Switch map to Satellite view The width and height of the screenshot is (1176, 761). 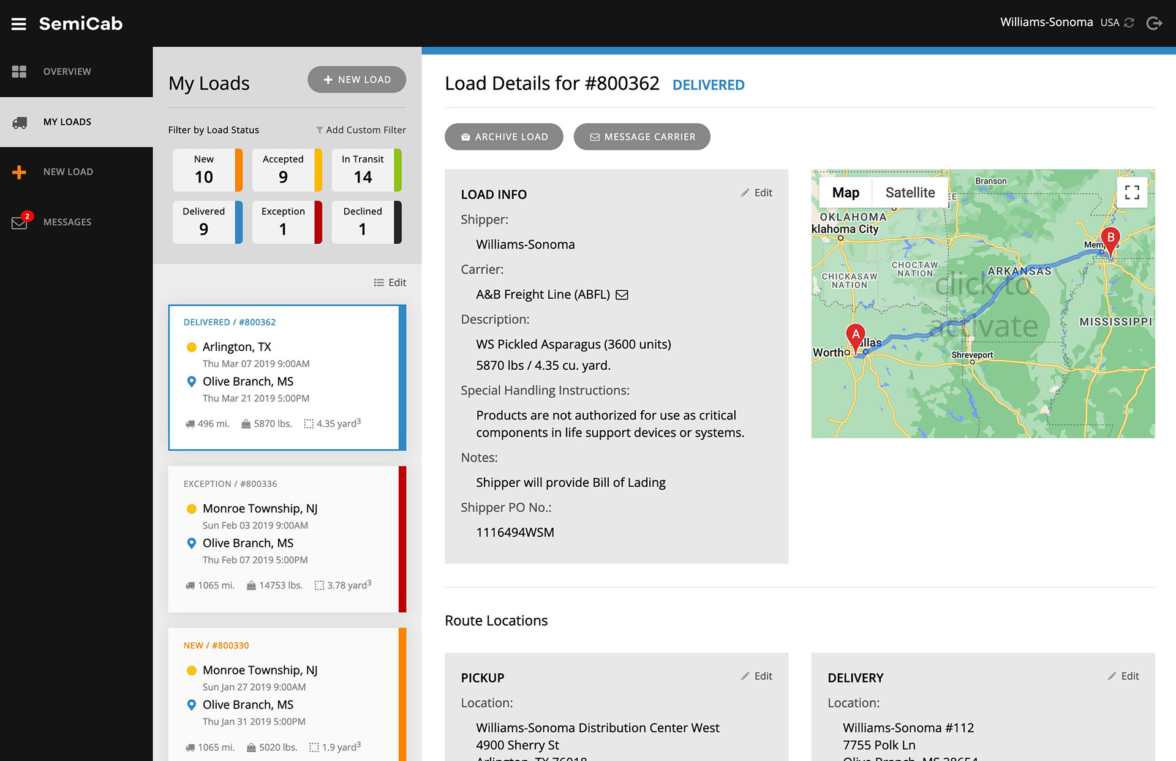click(x=910, y=193)
